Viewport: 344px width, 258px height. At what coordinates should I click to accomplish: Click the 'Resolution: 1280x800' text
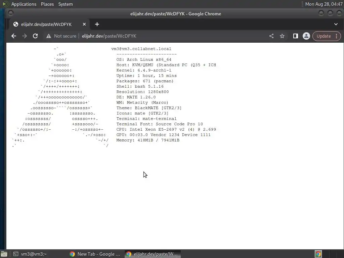click(x=142, y=92)
